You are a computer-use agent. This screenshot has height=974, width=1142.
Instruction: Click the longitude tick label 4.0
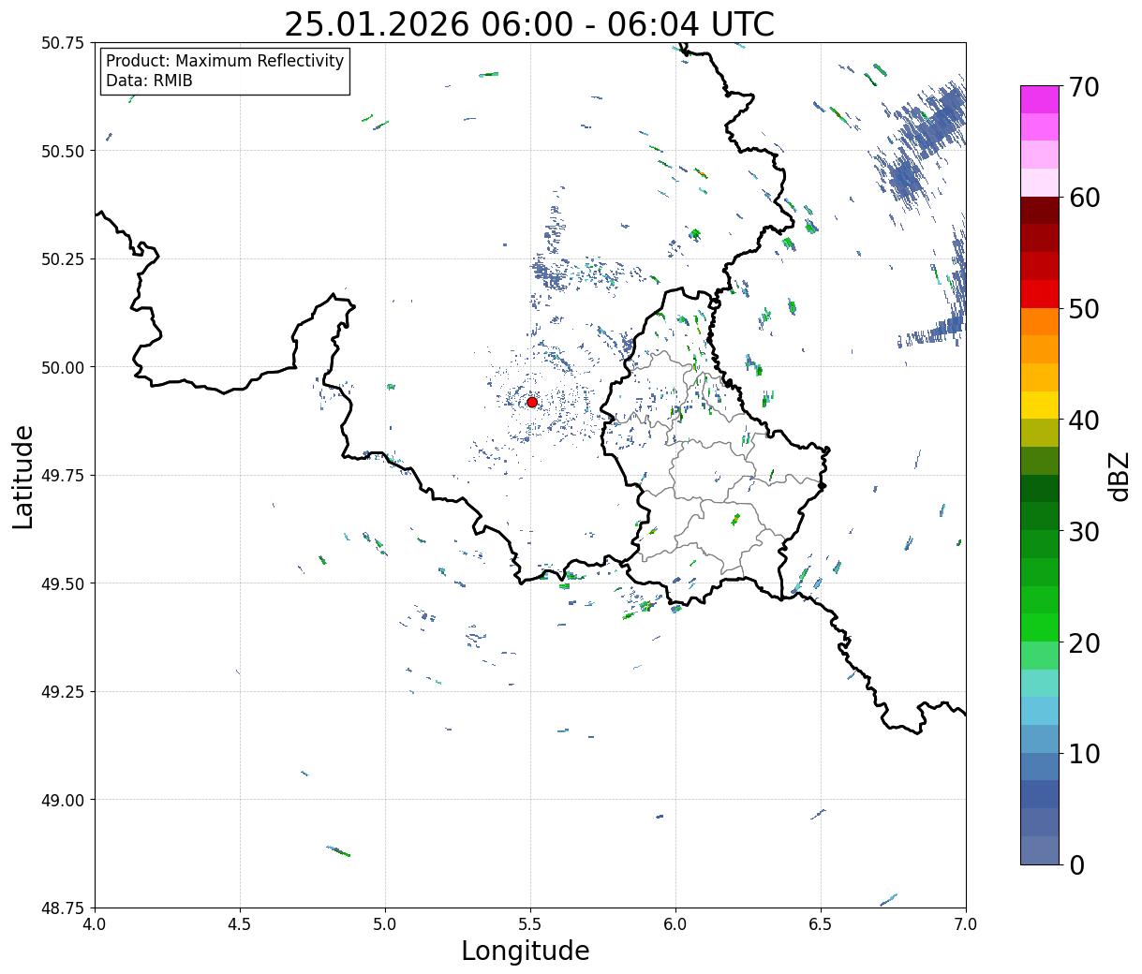pyautogui.click(x=95, y=924)
